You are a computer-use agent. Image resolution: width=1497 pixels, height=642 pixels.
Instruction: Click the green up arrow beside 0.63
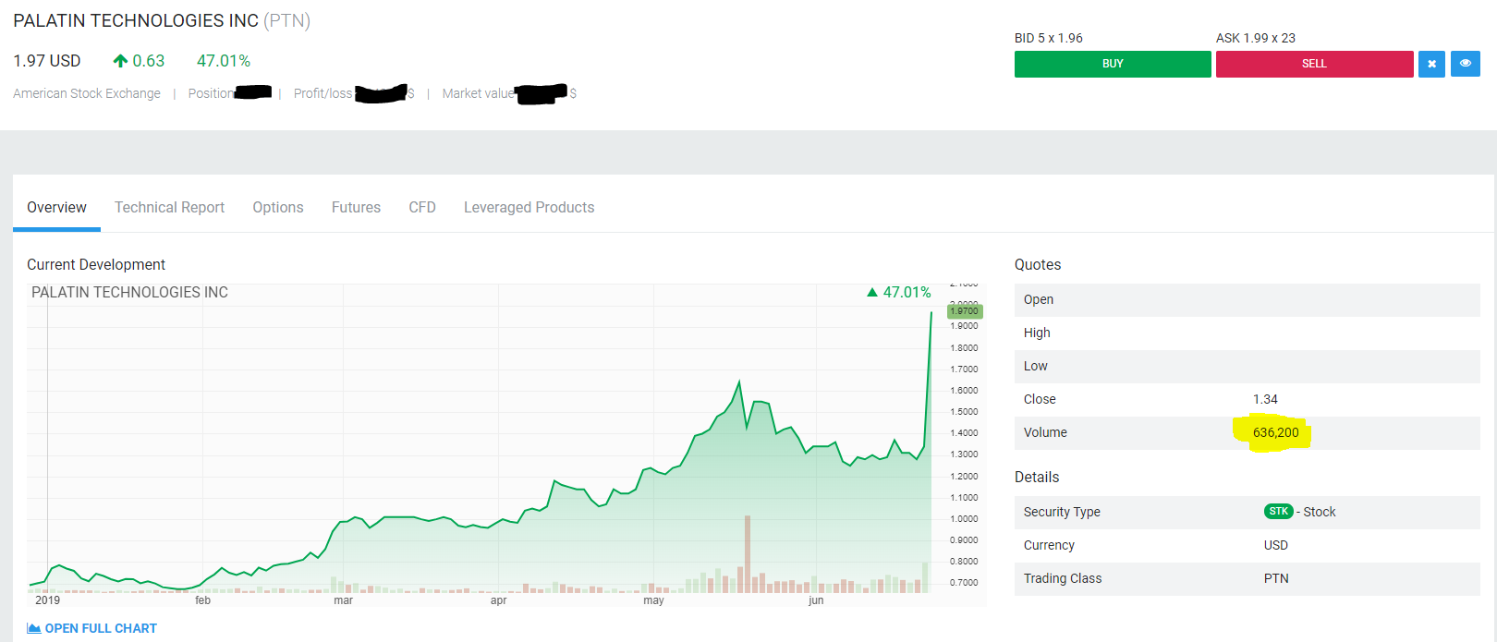click(120, 61)
